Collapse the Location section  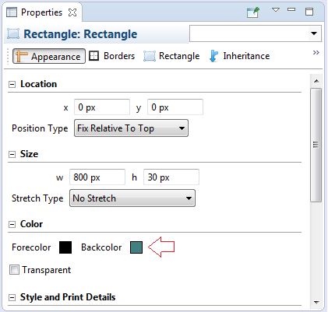pyautogui.click(x=12, y=84)
